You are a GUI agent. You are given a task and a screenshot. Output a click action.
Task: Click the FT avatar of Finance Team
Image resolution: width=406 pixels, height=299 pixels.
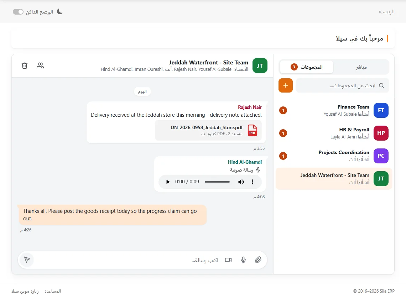point(381,110)
